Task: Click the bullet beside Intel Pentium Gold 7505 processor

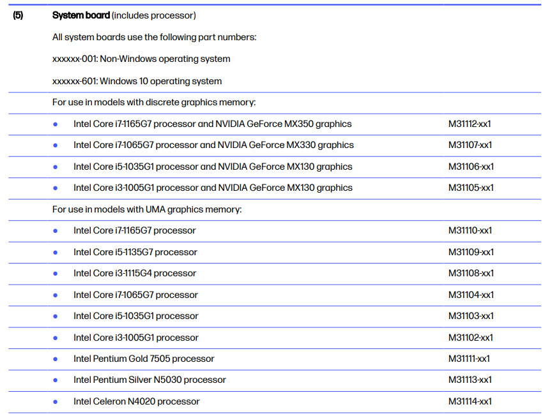Action: click(x=56, y=359)
